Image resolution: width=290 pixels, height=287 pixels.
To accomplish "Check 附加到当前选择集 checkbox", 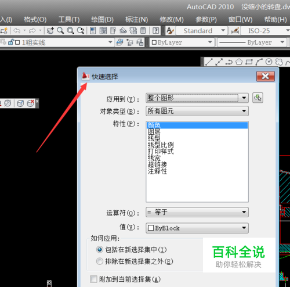I will click(93, 279).
